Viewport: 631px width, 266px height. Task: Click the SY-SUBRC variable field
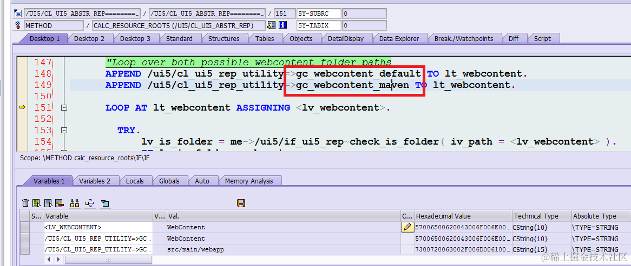(x=319, y=13)
